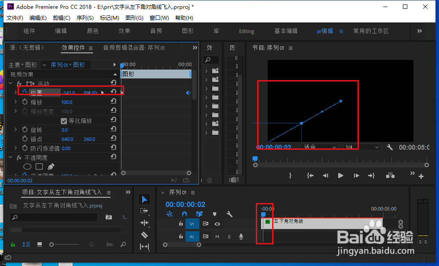Toggle the position animation stopwatch

[x=25, y=92]
